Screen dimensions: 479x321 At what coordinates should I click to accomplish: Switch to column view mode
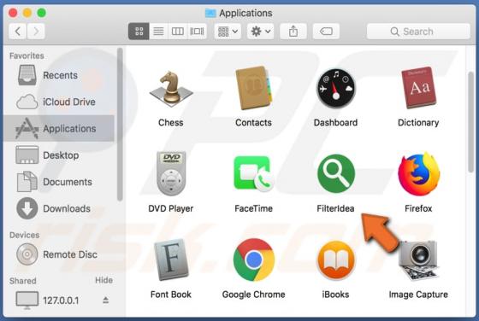(x=178, y=32)
